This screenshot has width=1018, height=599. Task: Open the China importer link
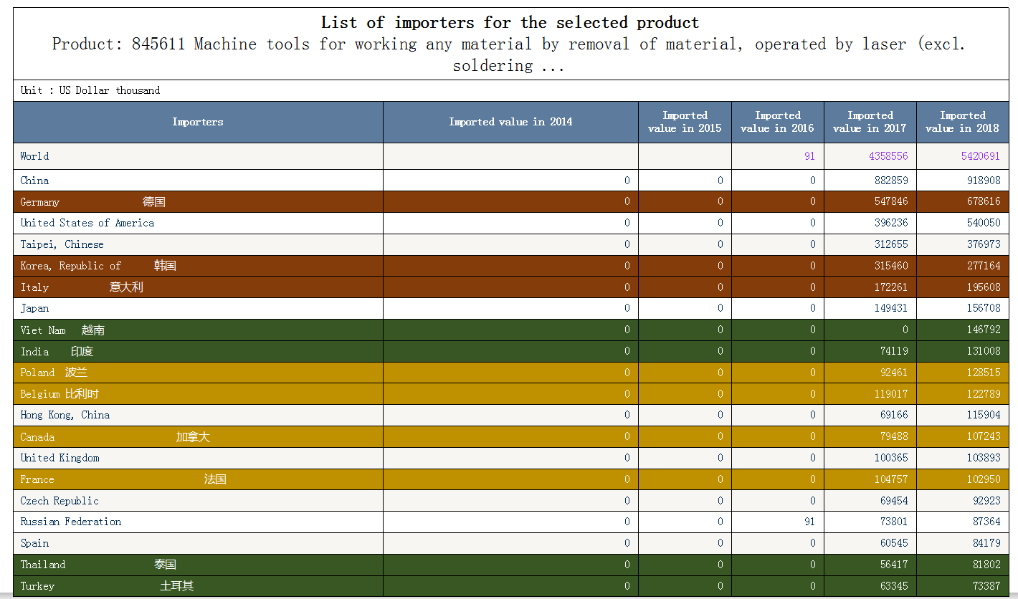coord(34,181)
